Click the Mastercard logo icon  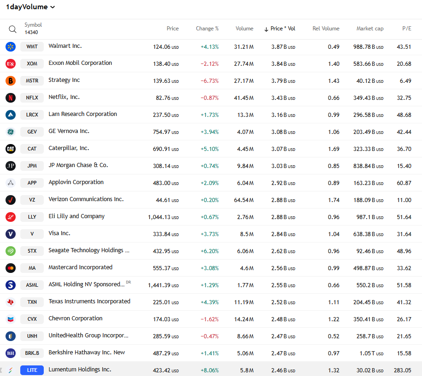click(x=11, y=268)
